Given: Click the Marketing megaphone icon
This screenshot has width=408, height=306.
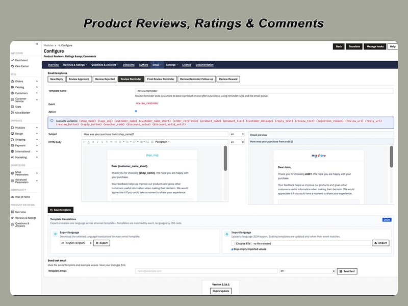Looking at the screenshot, I should coord(12,158).
